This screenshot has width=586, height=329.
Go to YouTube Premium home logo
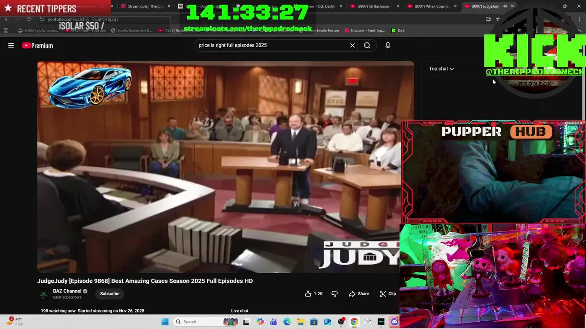[38, 45]
